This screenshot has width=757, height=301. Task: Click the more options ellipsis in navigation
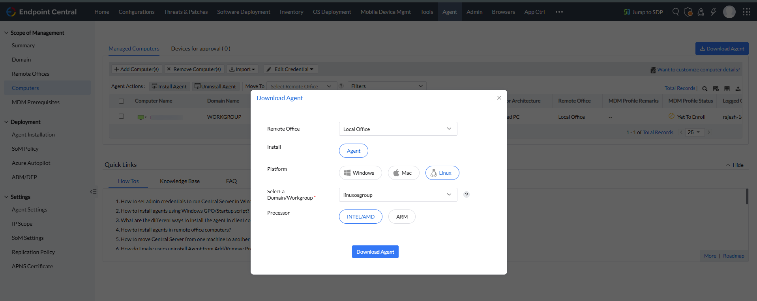[x=559, y=12]
